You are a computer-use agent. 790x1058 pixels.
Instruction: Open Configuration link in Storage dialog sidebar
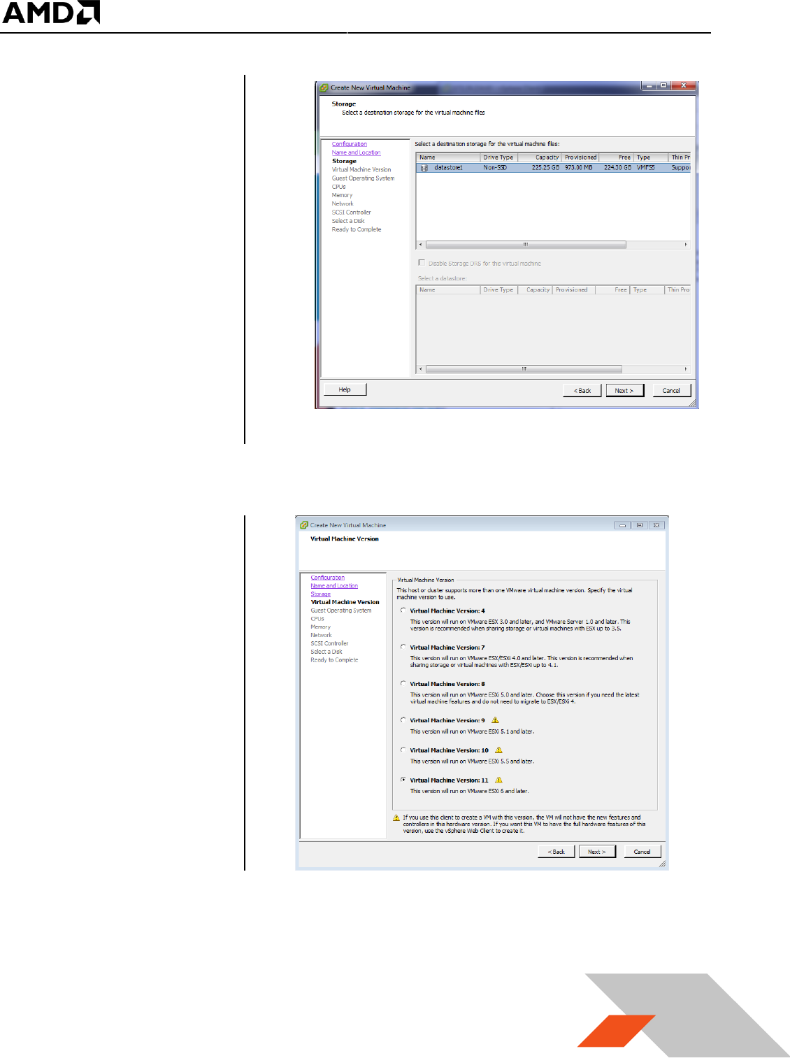(350, 144)
